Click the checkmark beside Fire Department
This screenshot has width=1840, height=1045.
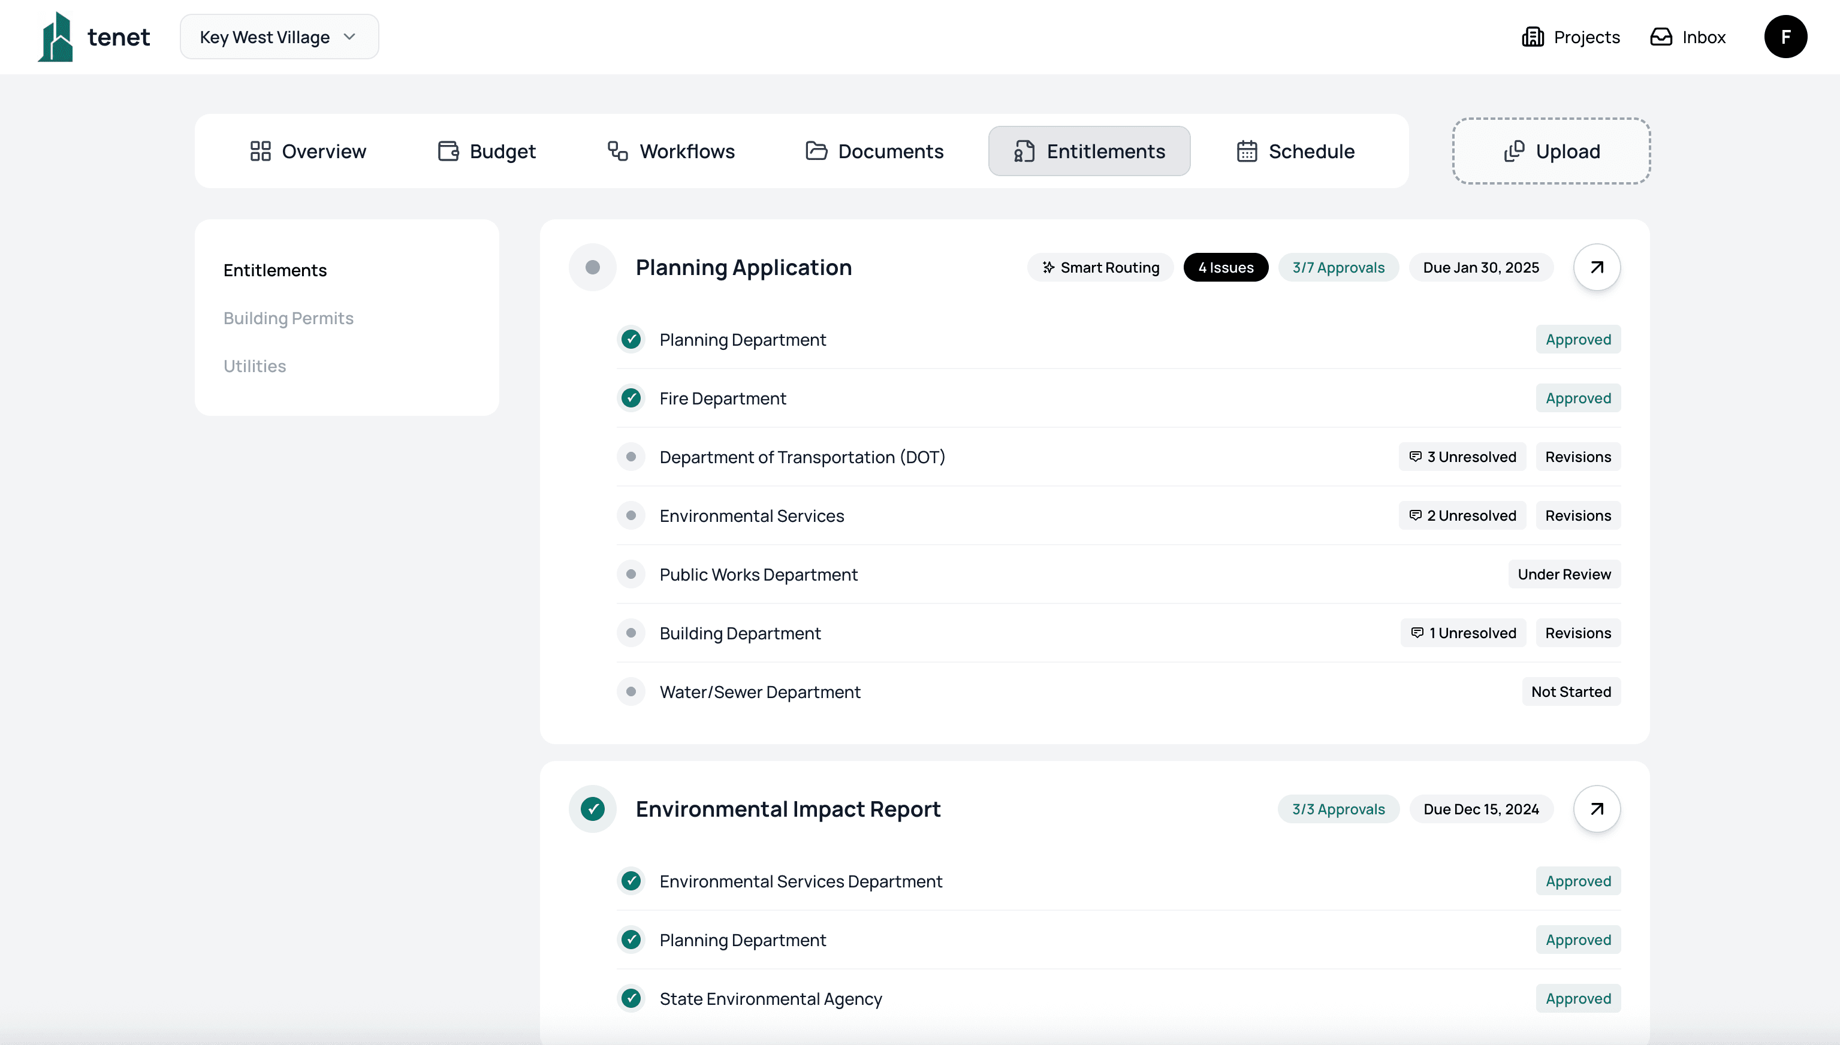tap(631, 398)
